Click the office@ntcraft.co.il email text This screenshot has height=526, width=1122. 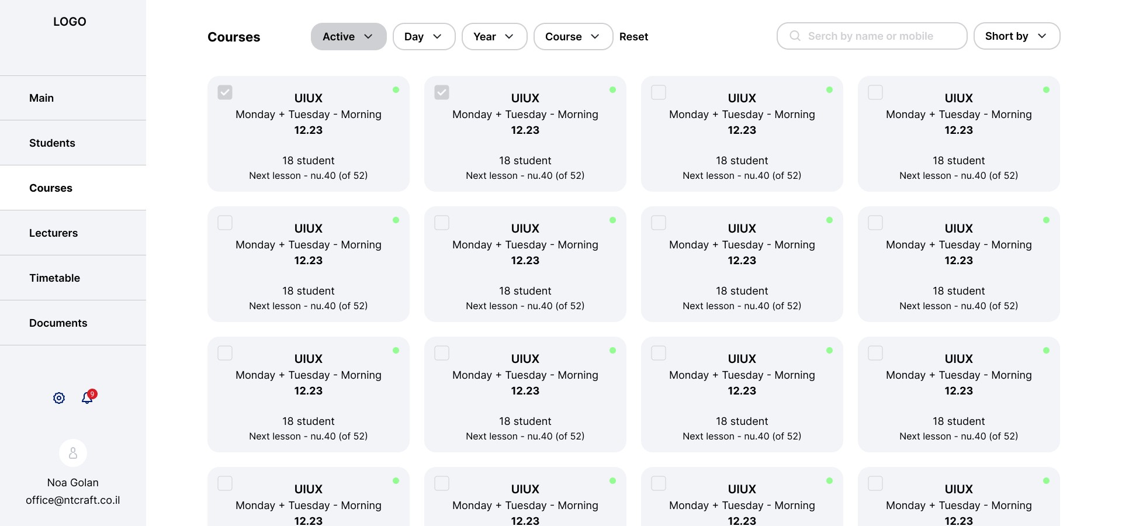coord(73,500)
